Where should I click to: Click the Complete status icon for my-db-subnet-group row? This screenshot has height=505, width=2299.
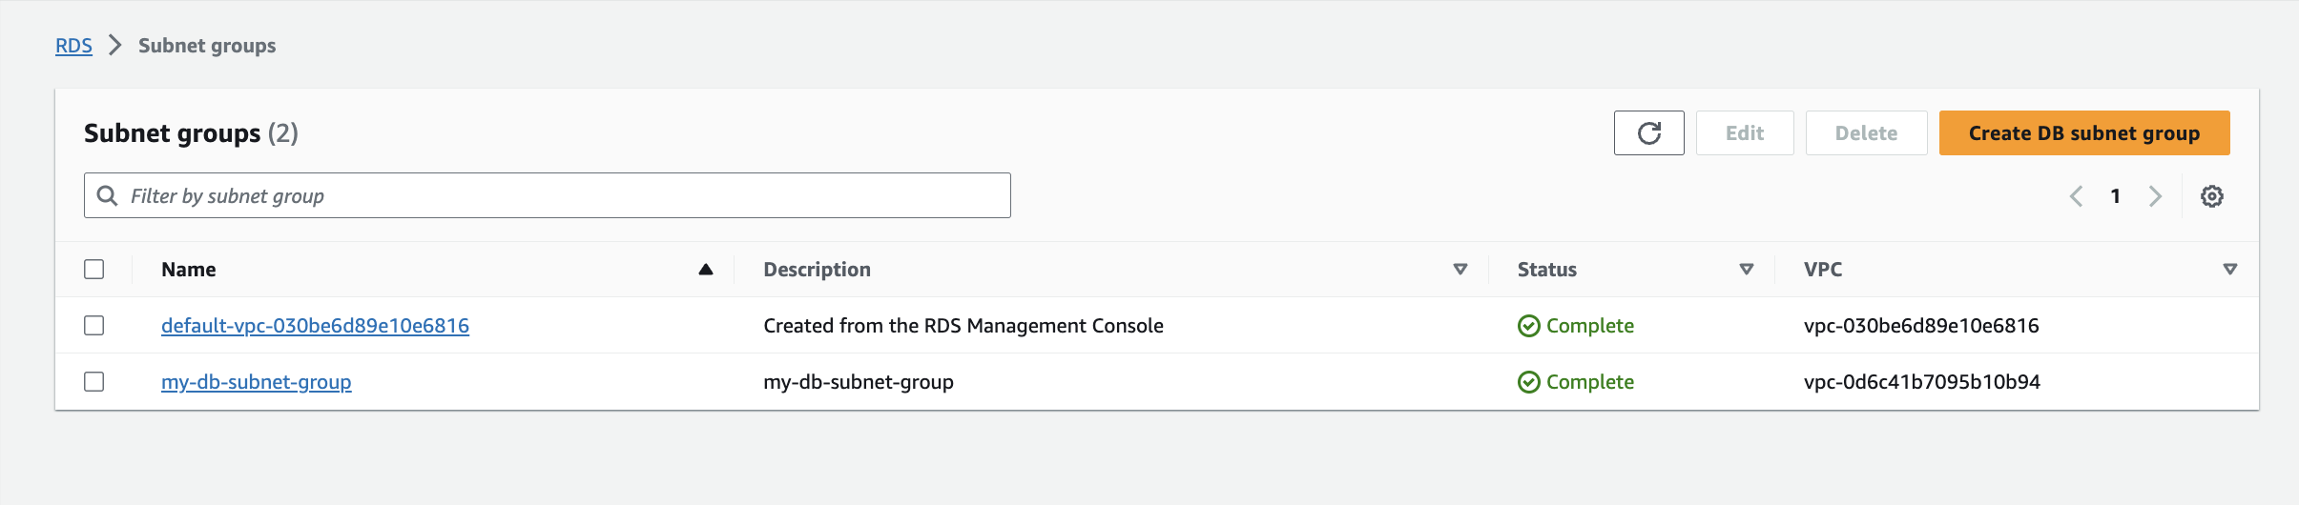click(1528, 382)
